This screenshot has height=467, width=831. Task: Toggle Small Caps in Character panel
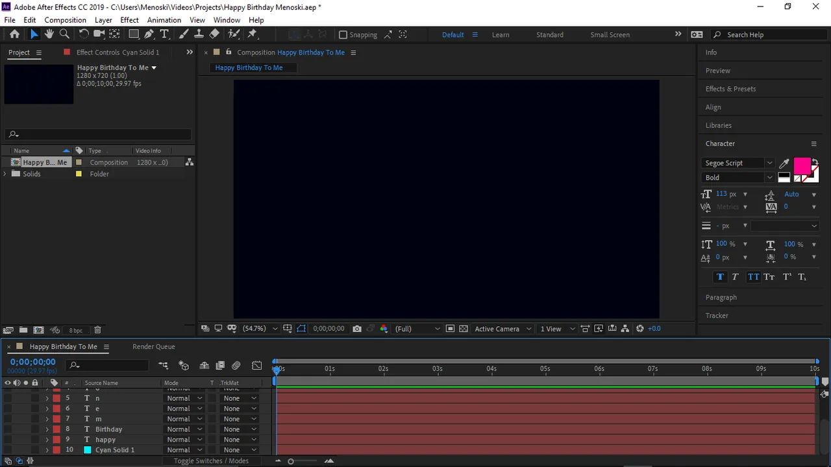tap(769, 277)
